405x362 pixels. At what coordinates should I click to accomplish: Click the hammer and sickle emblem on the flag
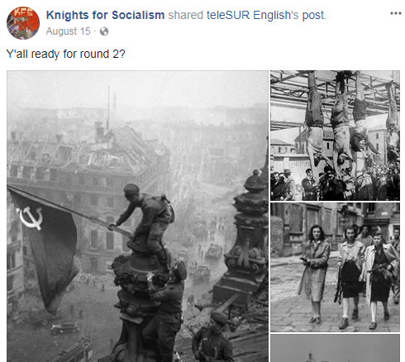(31, 218)
